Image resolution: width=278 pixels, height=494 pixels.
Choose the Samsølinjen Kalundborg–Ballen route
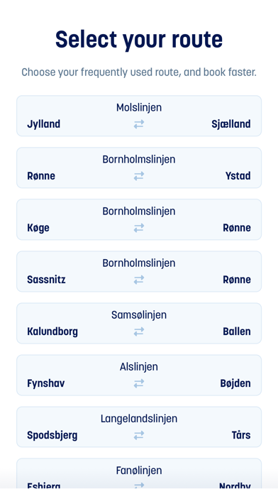pos(139,323)
